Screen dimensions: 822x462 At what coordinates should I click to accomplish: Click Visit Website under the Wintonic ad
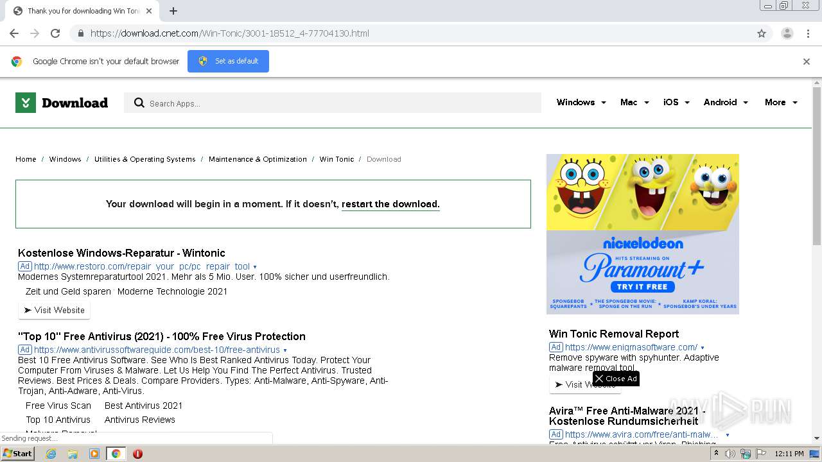click(x=55, y=310)
